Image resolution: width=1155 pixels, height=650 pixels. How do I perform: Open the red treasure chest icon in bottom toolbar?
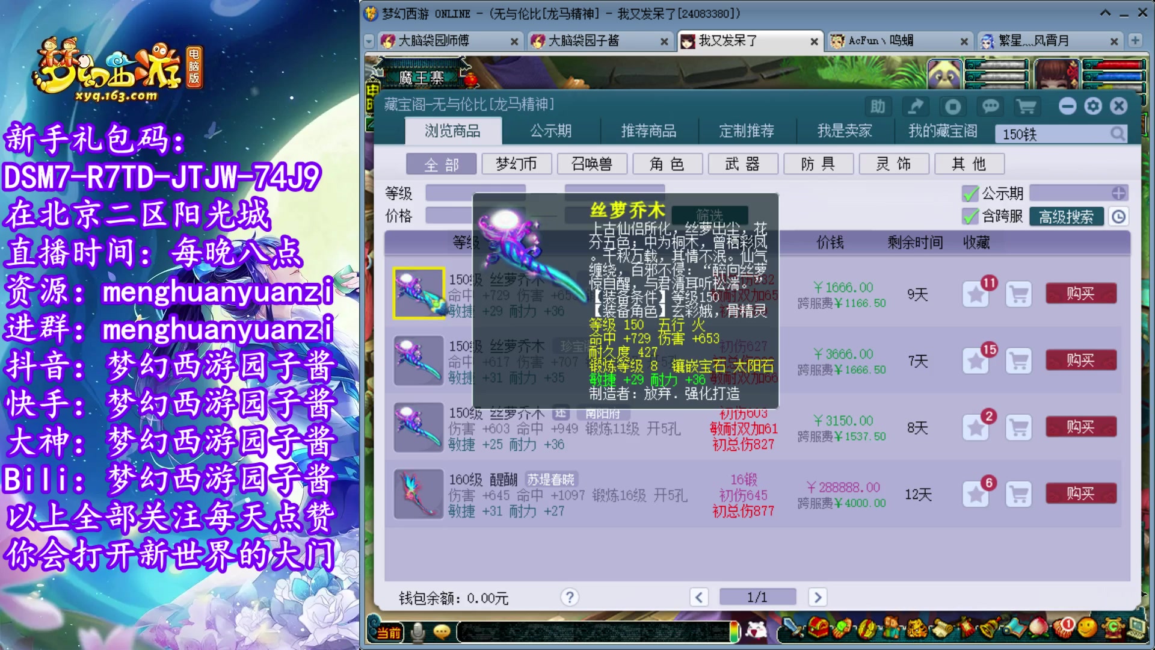point(818,629)
